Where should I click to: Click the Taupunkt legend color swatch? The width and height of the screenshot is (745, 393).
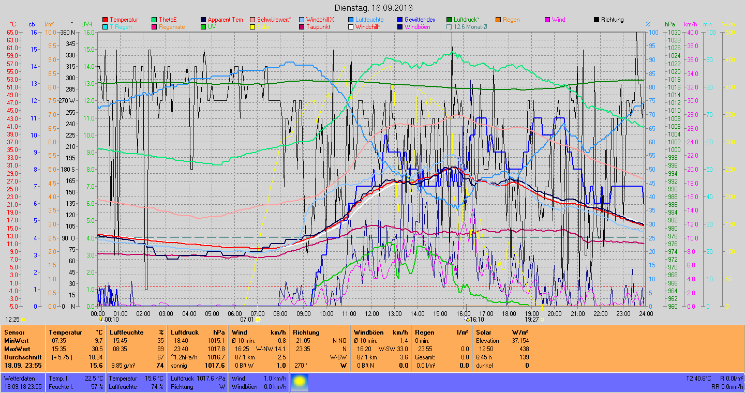302,27
